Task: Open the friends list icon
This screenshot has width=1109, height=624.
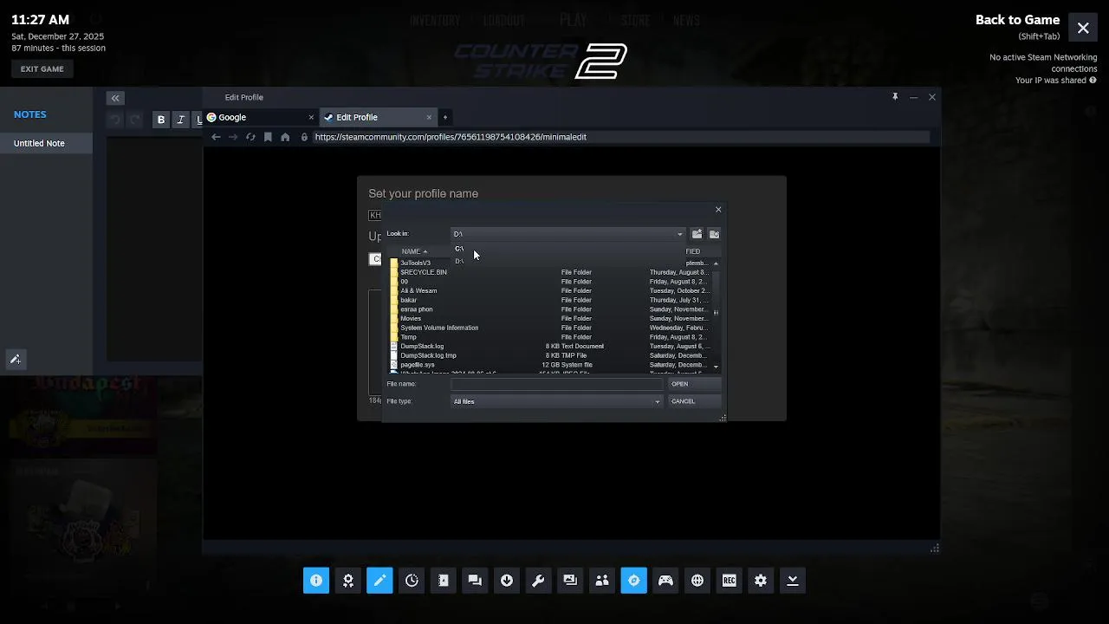Action: (x=602, y=581)
